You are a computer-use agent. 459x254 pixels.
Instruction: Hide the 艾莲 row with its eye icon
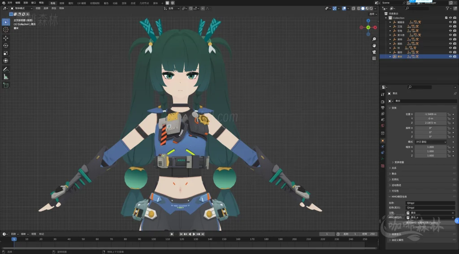[450, 26]
